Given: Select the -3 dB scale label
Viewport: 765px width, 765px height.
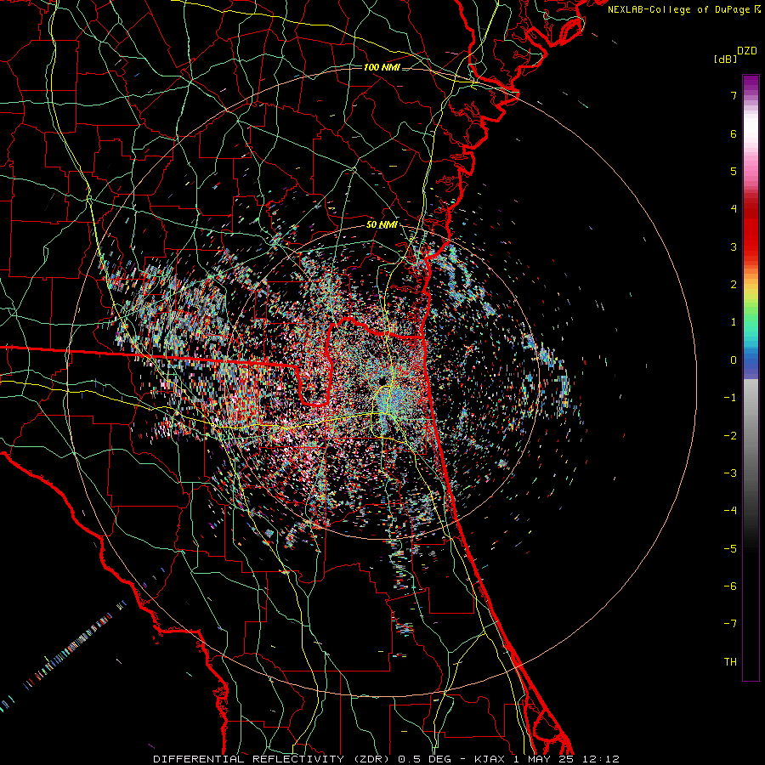Looking at the screenshot, I should 730,473.
